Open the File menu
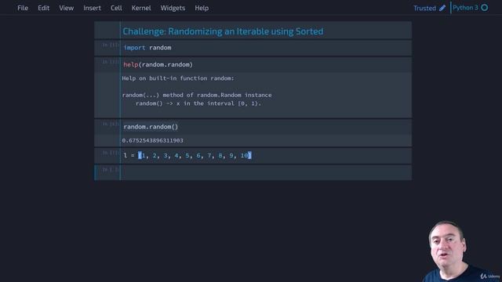The height and width of the screenshot is (282, 502). click(x=23, y=8)
